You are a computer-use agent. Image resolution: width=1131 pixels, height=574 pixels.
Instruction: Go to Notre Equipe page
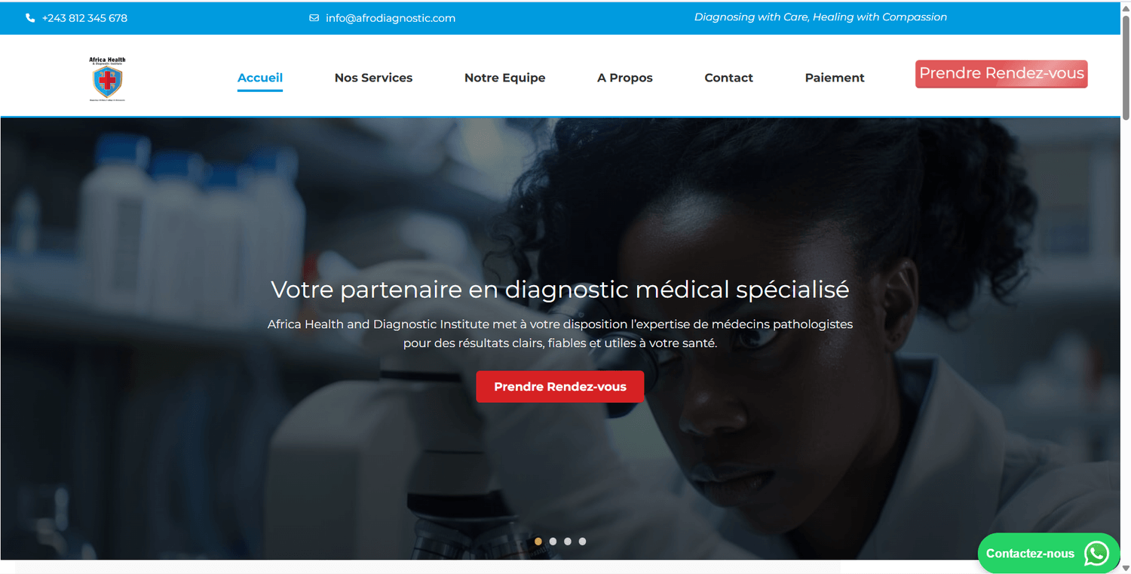(x=504, y=78)
